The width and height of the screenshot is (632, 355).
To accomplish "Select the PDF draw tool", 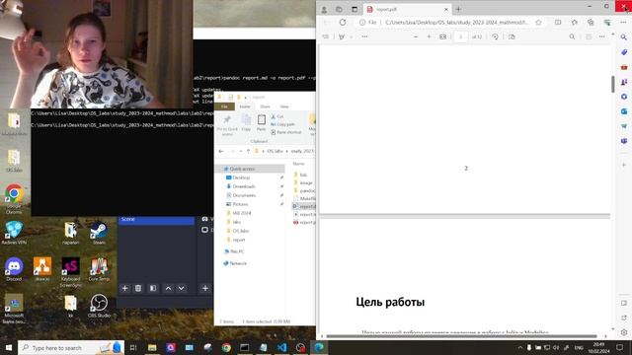I will (x=342, y=36).
